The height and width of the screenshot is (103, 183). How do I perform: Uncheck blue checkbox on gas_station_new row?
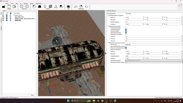7,17
